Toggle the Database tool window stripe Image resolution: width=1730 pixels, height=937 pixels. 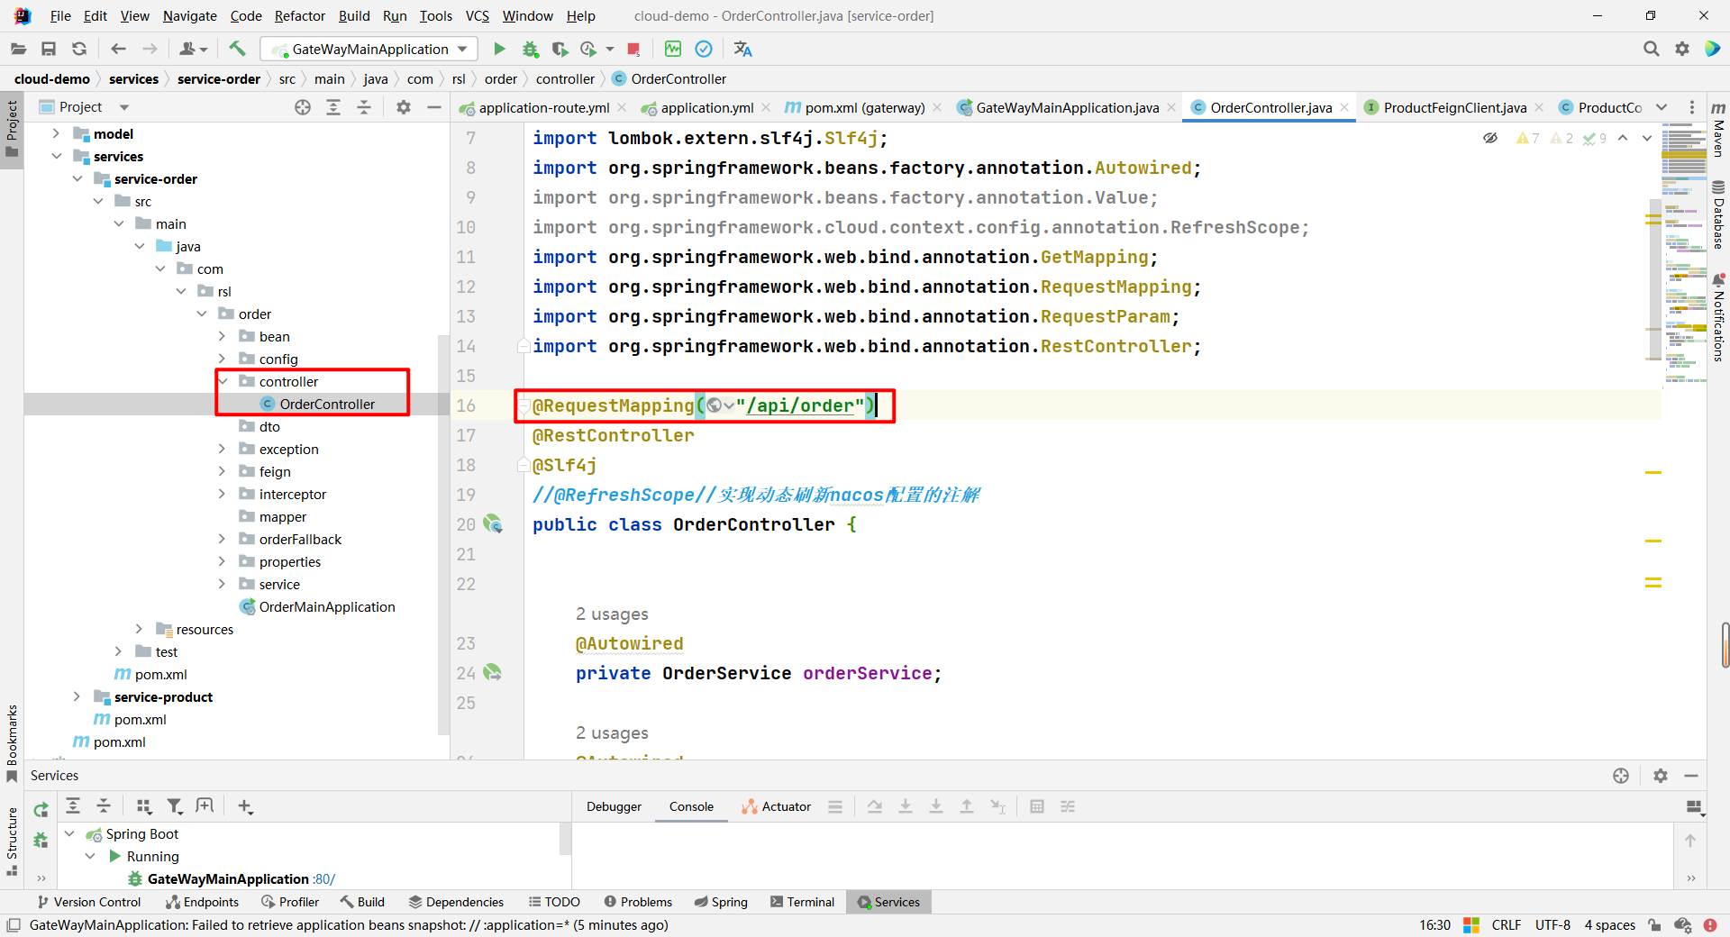pyautogui.click(x=1718, y=214)
